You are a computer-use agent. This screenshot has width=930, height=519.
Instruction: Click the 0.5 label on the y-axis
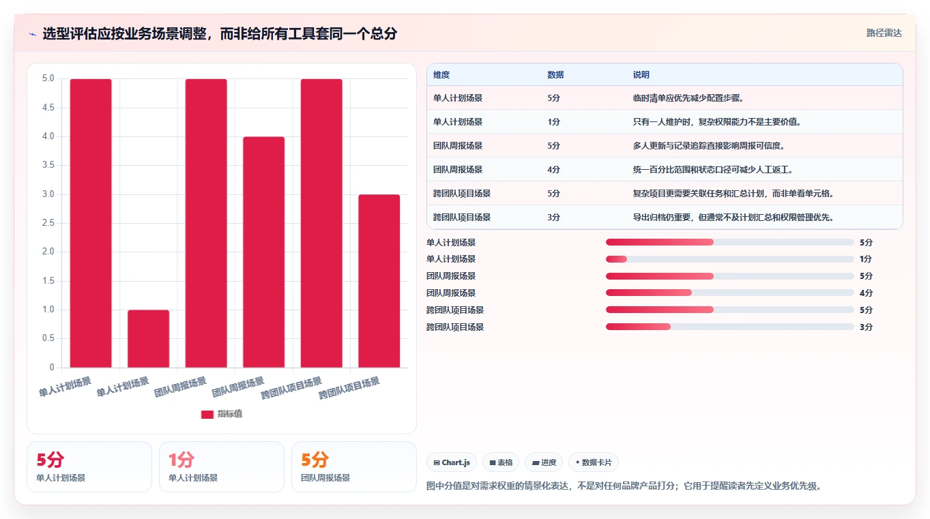48,339
